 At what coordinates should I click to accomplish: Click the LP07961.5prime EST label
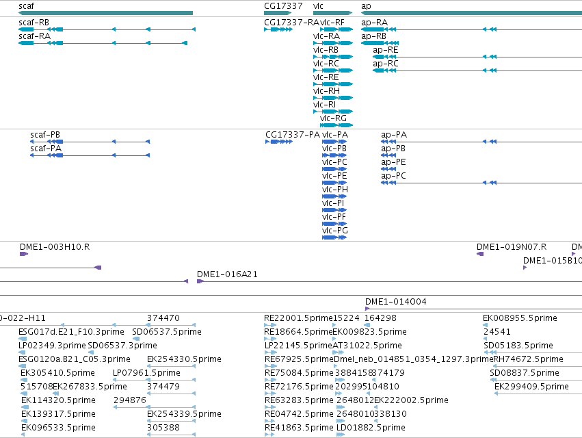coord(146,373)
